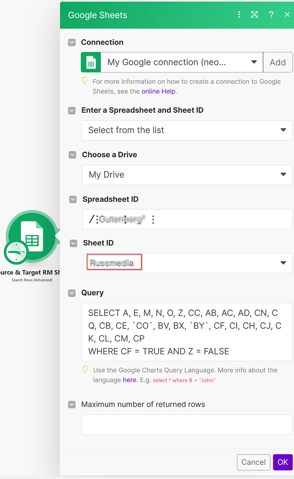Click Add to create a new connection
This screenshot has height=479, width=294.
click(278, 62)
